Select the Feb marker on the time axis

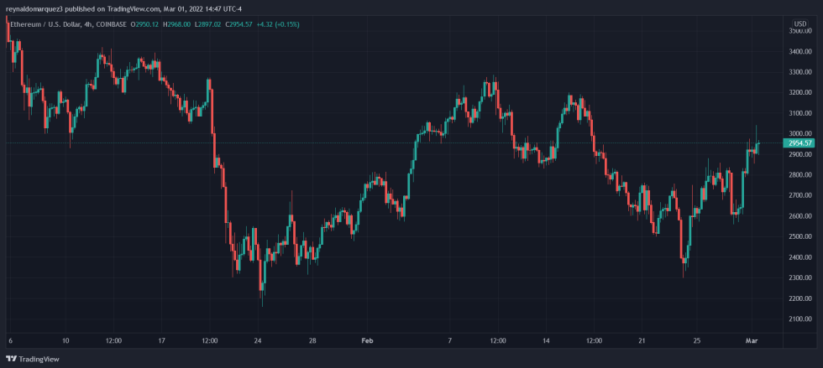point(365,341)
